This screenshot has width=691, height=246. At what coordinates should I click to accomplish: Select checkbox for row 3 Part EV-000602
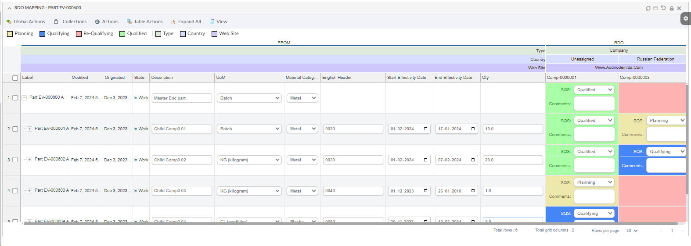coord(15,160)
